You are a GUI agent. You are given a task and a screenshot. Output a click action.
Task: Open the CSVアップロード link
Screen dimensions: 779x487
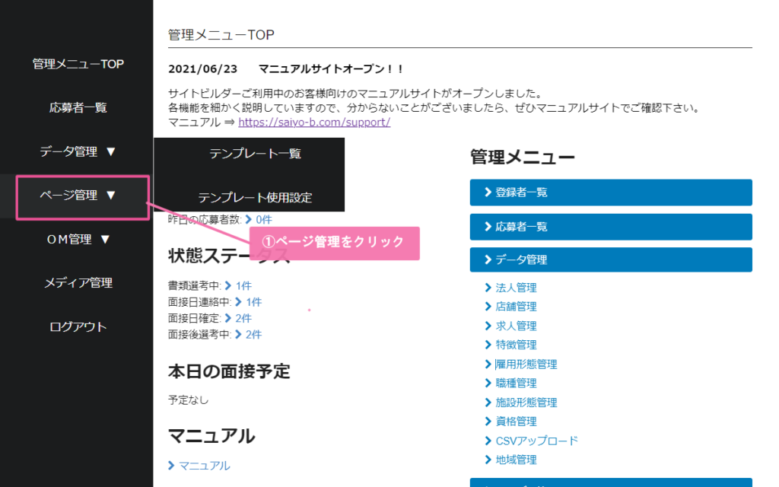click(x=536, y=441)
